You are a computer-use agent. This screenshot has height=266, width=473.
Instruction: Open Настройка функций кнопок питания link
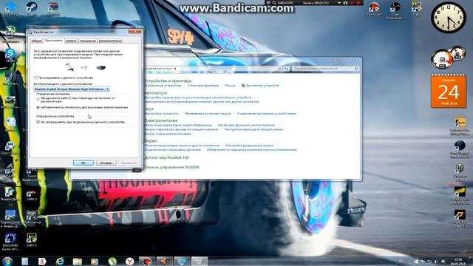tap(246, 125)
